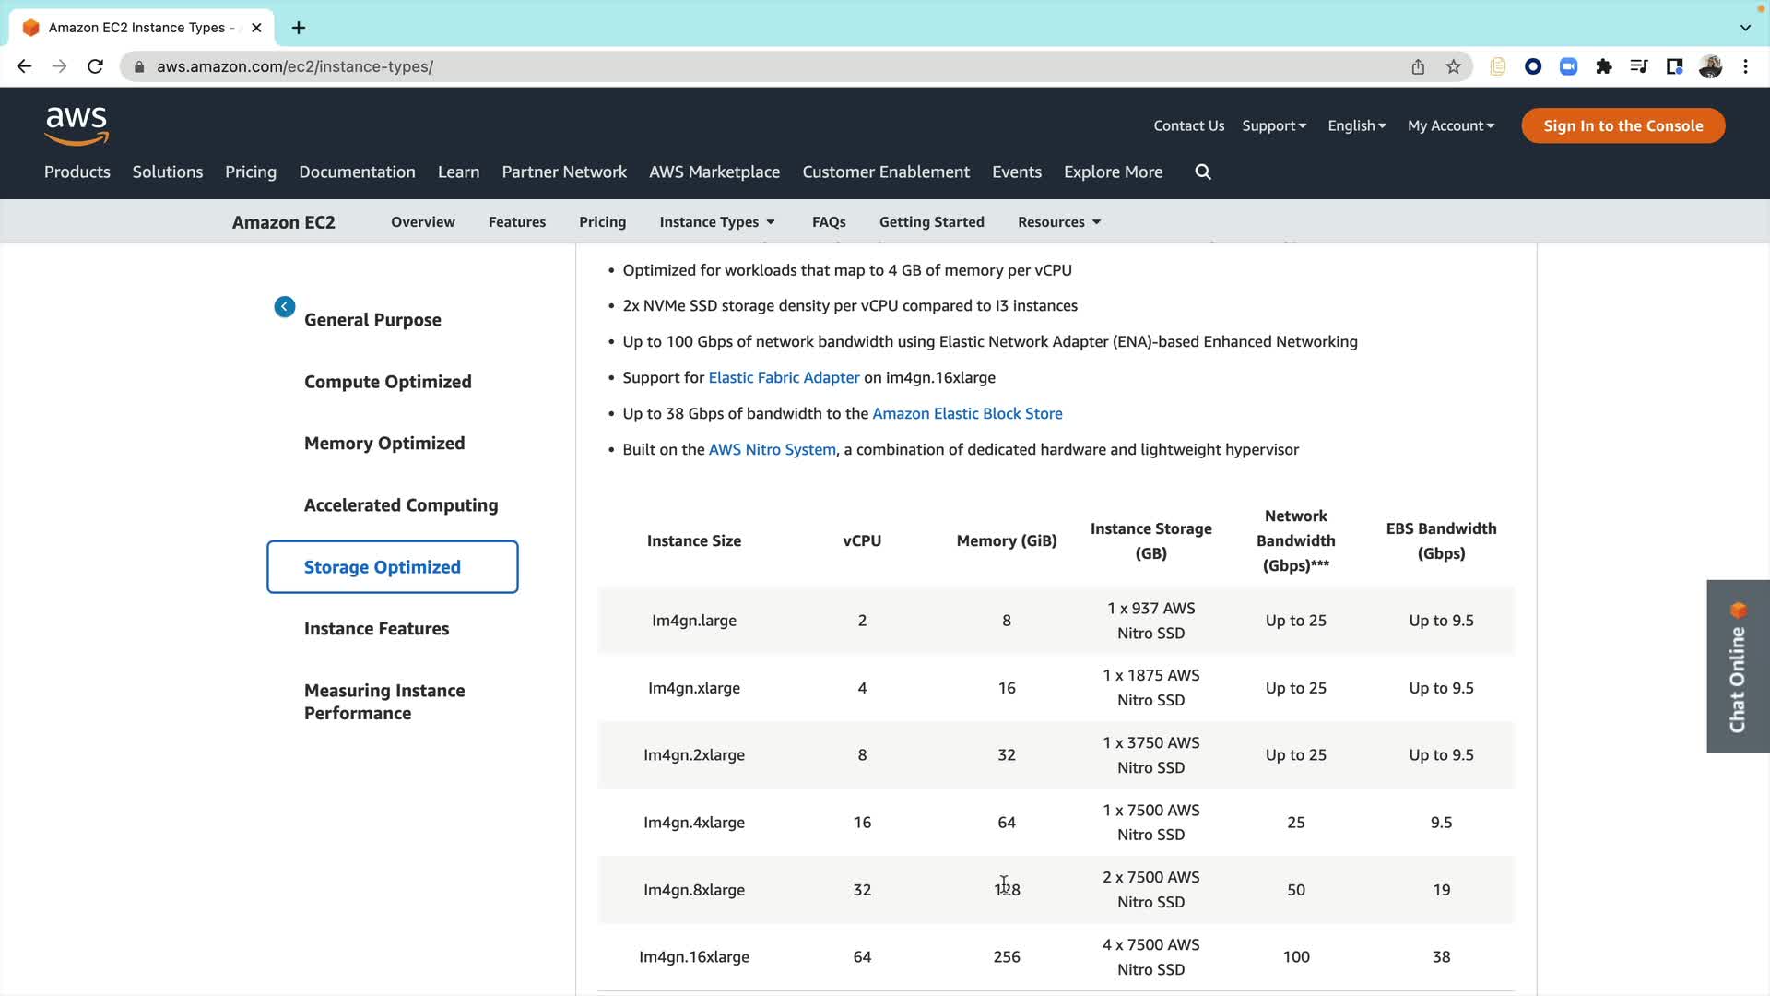Collapse sidebar with blue back chevron
Image resolution: width=1770 pixels, height=996 pixels.
285,307
